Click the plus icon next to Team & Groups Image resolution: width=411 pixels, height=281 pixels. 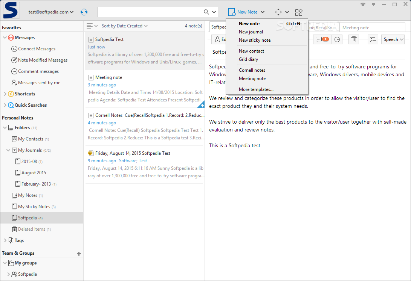coord(79,254)
